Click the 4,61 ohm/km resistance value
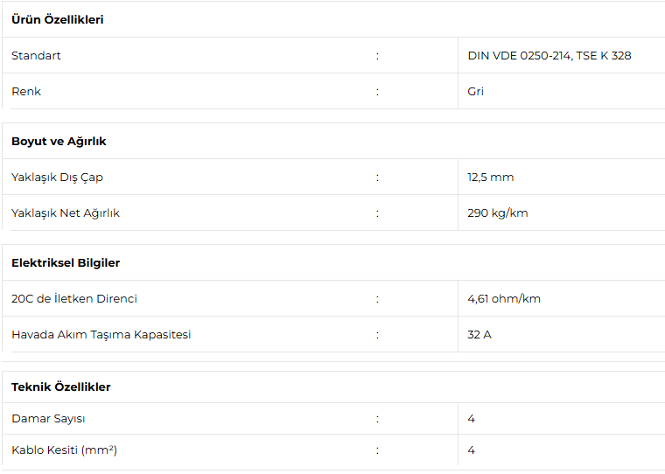Image resolution: width=665 pixels, height=474 pixels. coord(504,299)
